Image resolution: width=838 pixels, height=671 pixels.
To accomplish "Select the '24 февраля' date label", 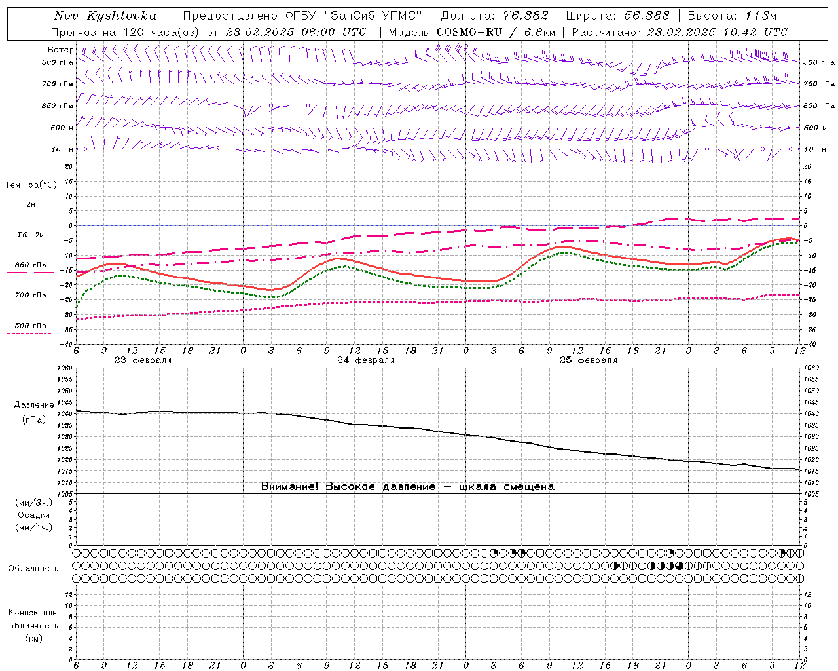I will pos(366,360).
